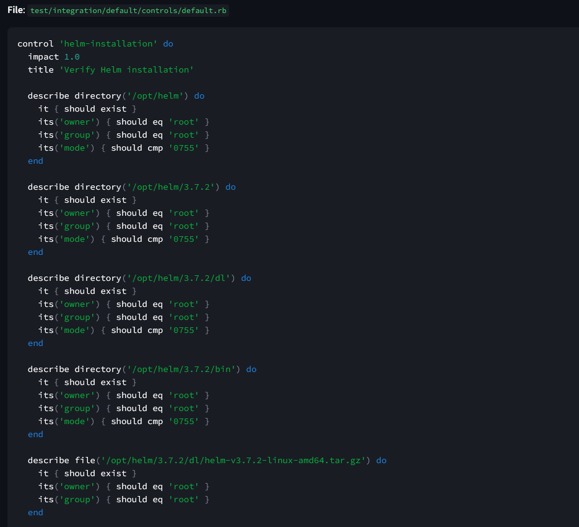Click the 'helm-installation' control name string
This screenshot has width=579, height=527.
point(108,44)
